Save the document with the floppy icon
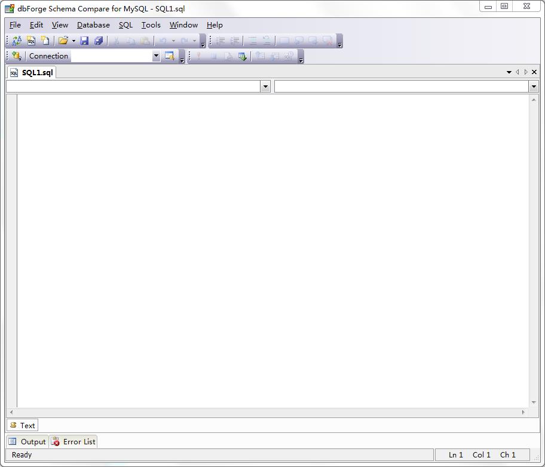Image resolution: width=545 pixels, height=467 pixels. (84, 41)
